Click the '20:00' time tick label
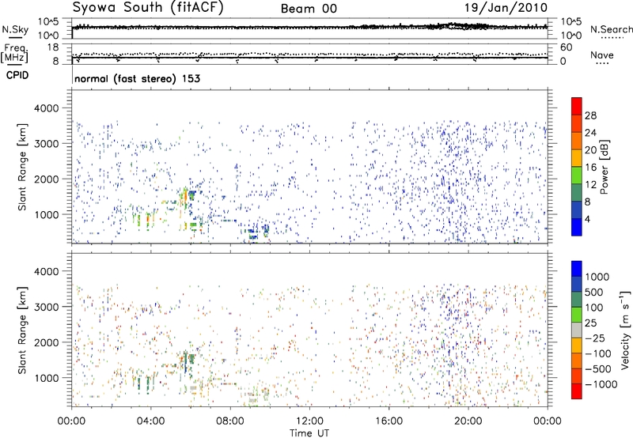The width and height of the screenshot is (633, 438). click(x=468, y=421)
